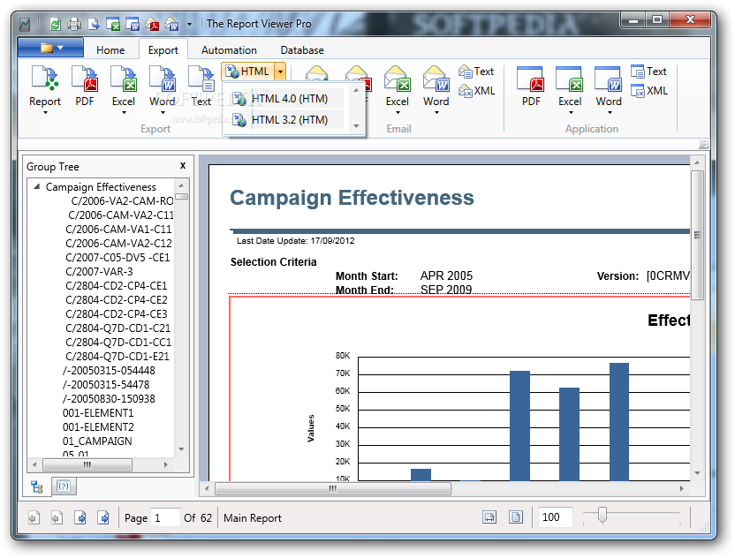Email report as Excel
Viewport: 735px width, 558px height.
397,87
